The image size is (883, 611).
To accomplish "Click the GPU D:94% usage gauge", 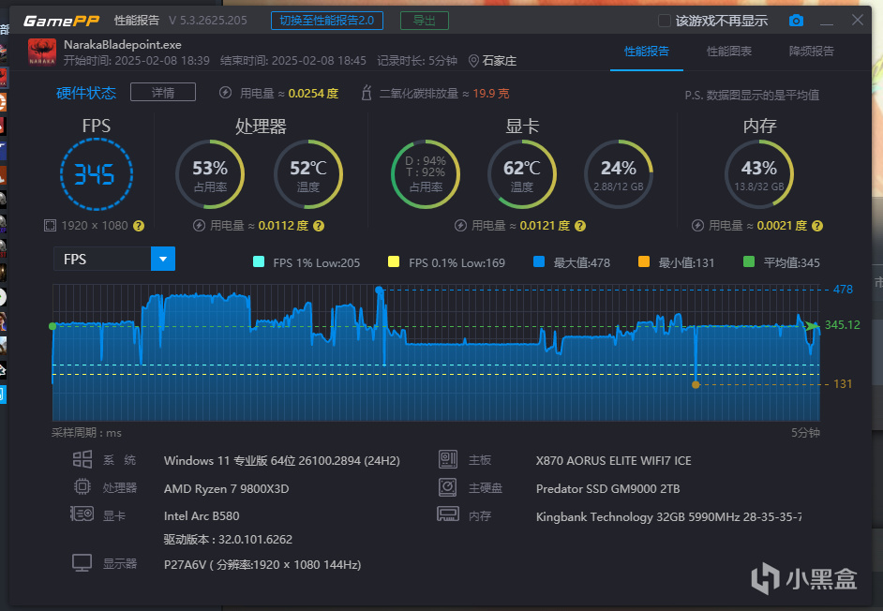I will point(426,174).
